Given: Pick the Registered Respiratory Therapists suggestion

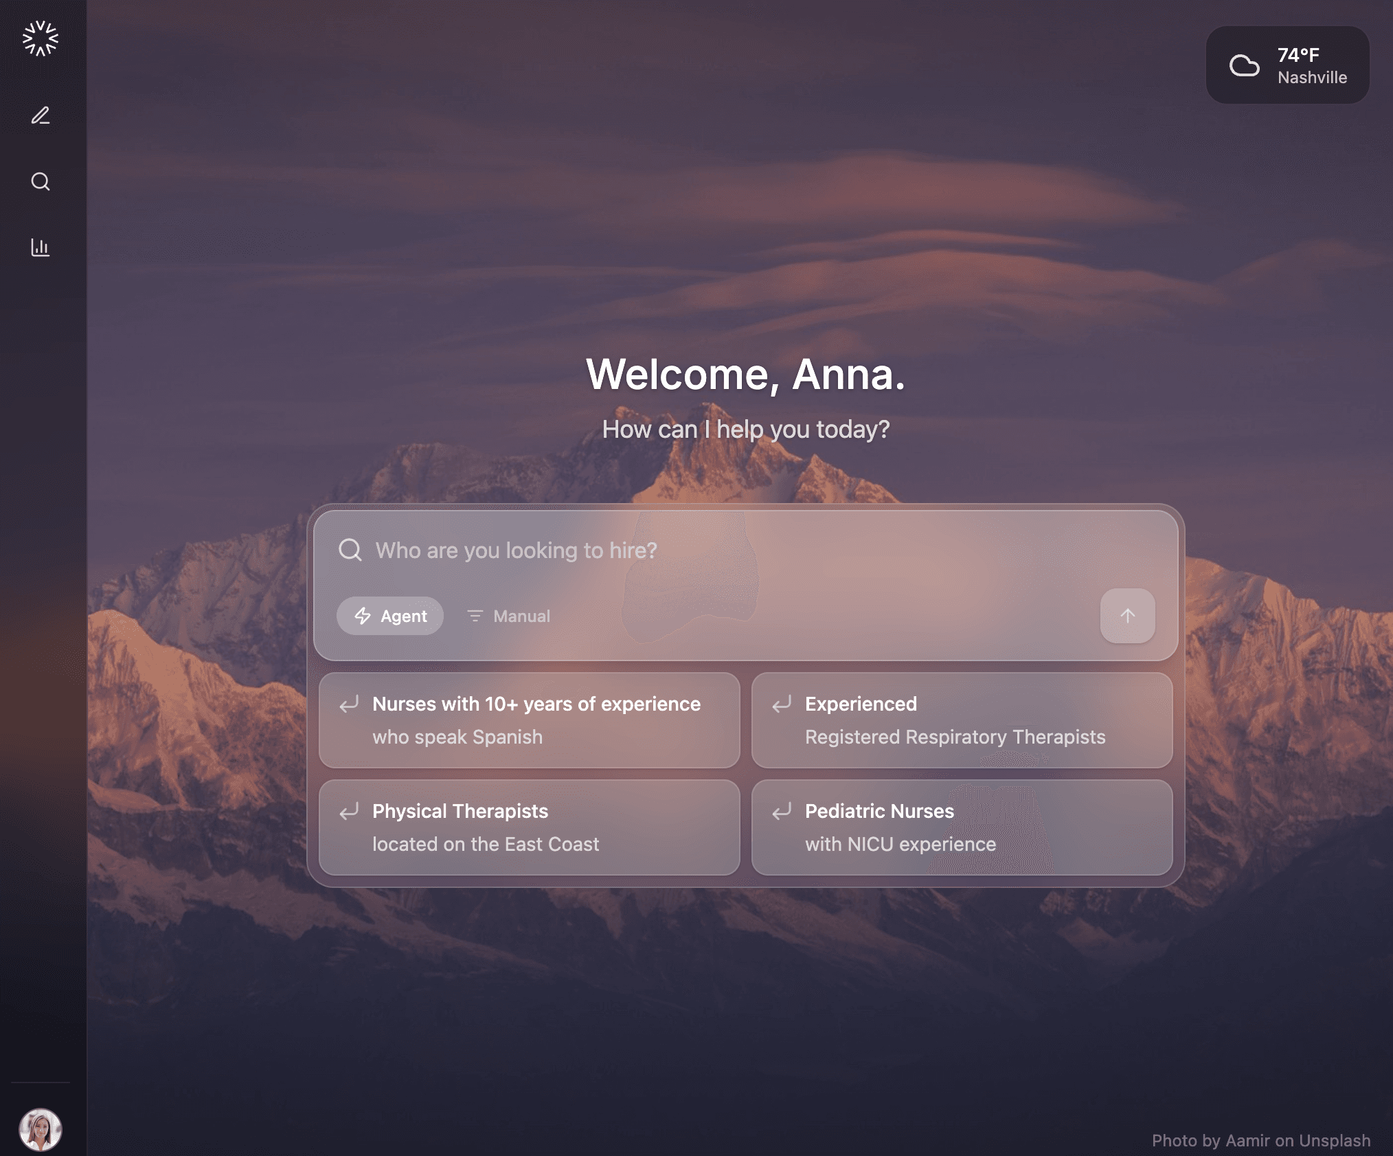Looking at the screenshot, I should (x=962, y=720).
